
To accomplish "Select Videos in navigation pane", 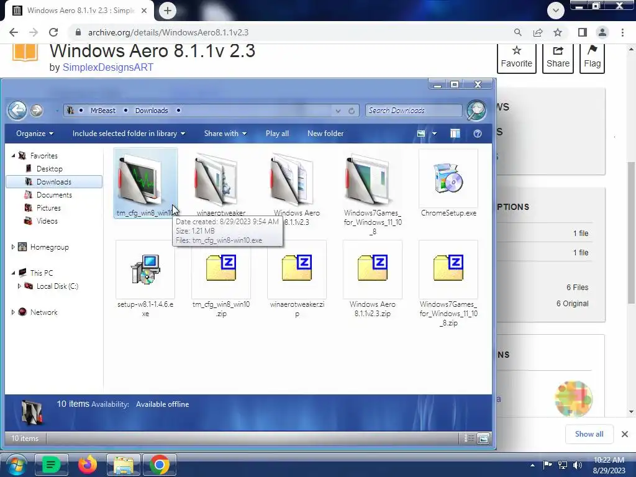I will 47,221.
